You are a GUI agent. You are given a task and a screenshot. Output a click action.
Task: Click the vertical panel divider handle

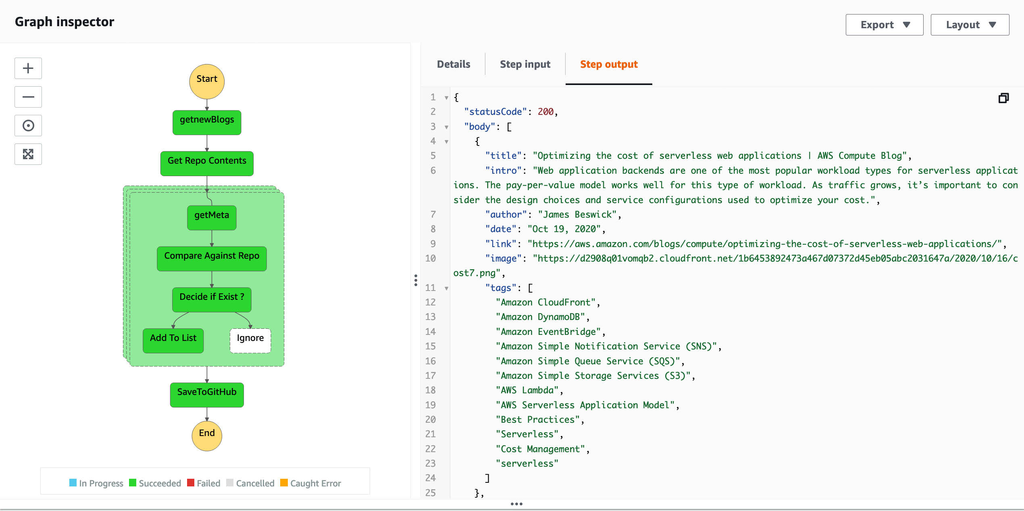click(x=416, y=280)
